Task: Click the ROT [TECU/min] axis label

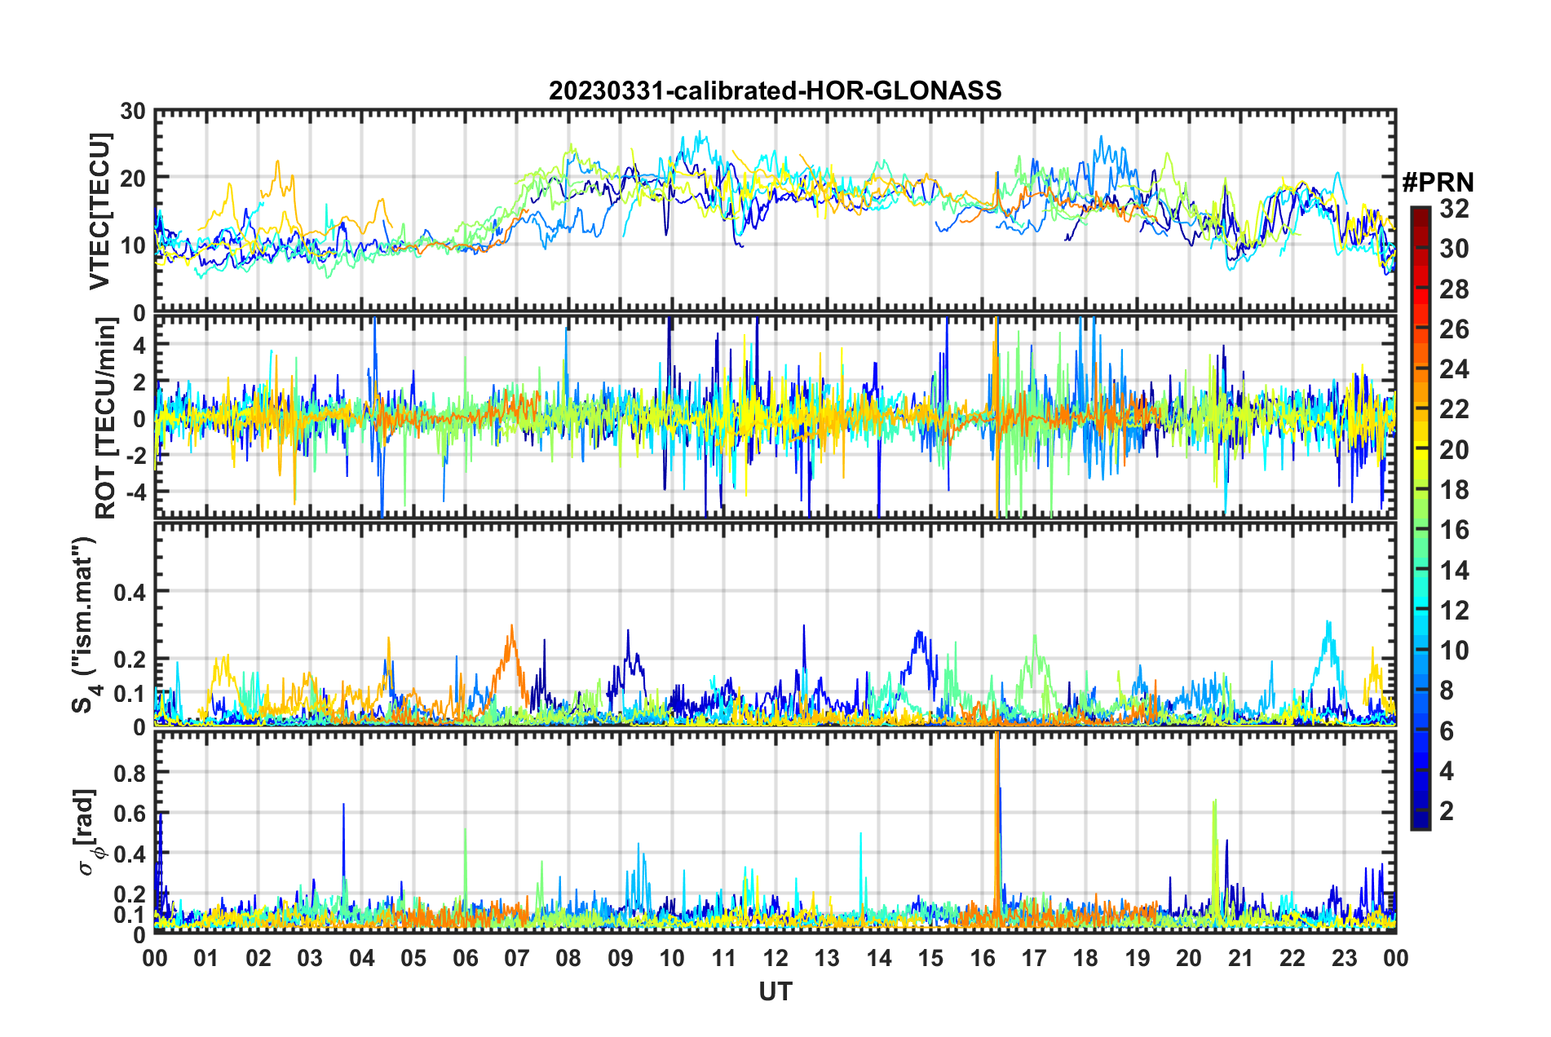Action: [x=106, y=418]
